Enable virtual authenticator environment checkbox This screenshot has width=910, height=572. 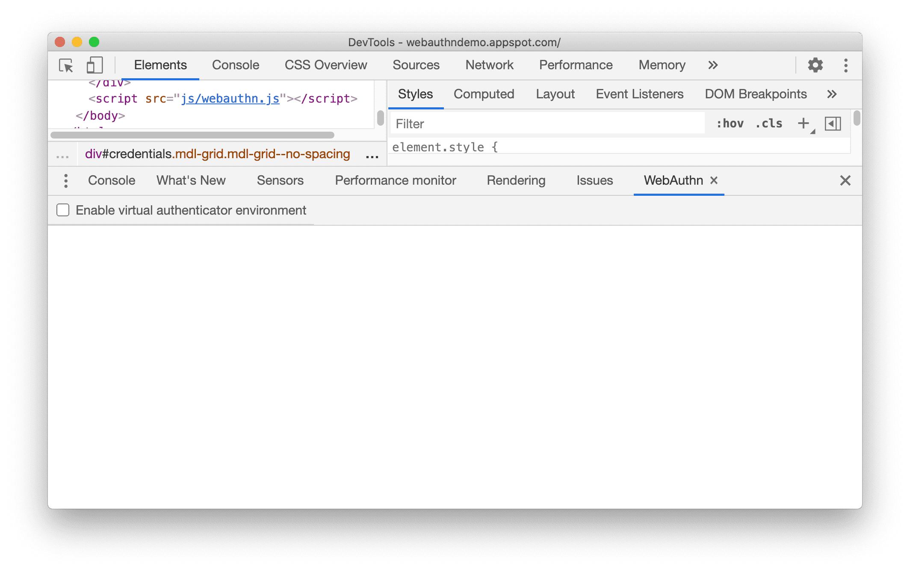pyautogui.click(x=63, y=209)
